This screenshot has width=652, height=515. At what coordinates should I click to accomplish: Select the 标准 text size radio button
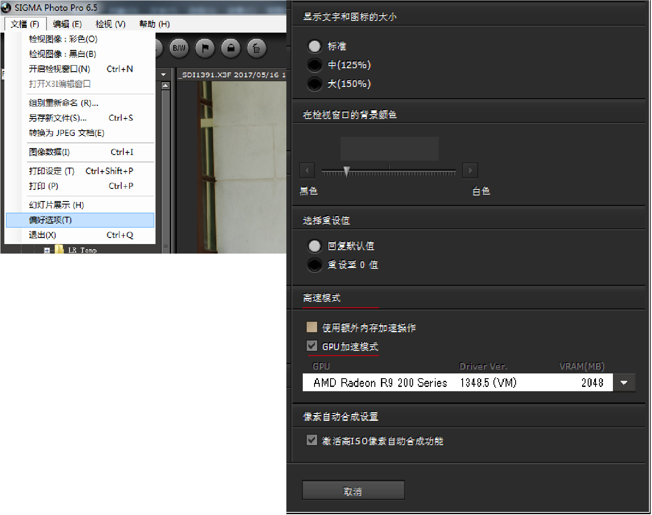coord(314,46)
